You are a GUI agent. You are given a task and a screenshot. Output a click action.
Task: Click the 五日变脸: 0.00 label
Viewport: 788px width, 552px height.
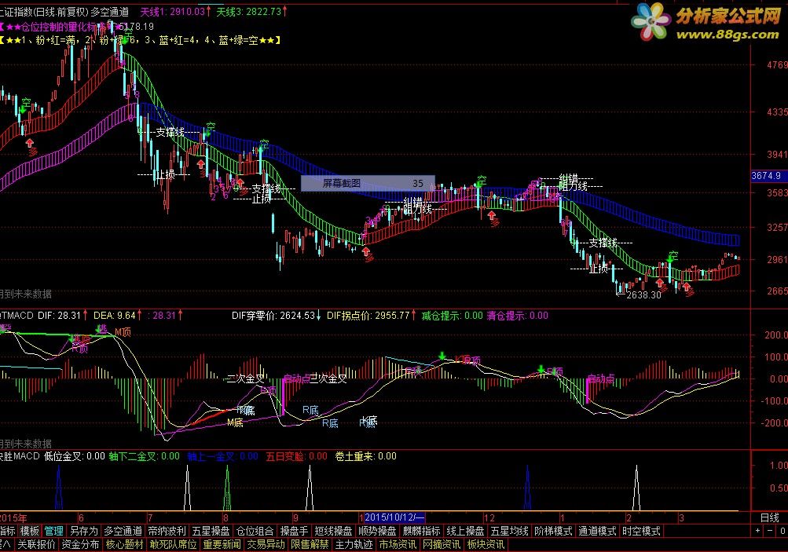[x=296, y=456]
